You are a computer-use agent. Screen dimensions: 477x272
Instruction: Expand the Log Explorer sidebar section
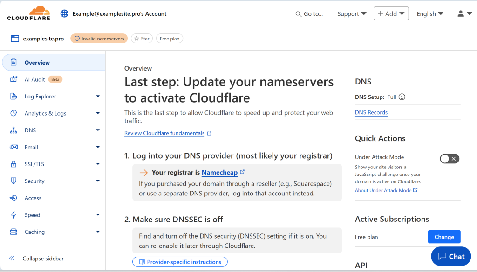pyautogui.click(x=98, y=96)
